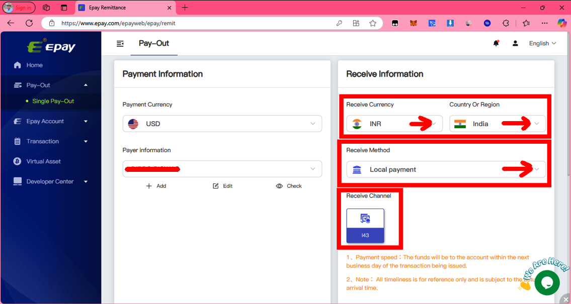Viewport: 571px width, 304px height.
Task: Click browser Refresh button
Action: click(29, 23)
